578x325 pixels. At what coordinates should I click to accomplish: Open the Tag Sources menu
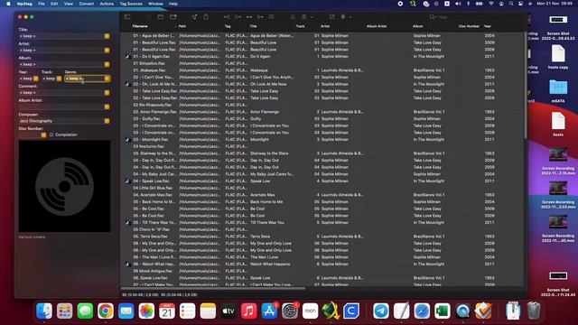pos(131,4)
